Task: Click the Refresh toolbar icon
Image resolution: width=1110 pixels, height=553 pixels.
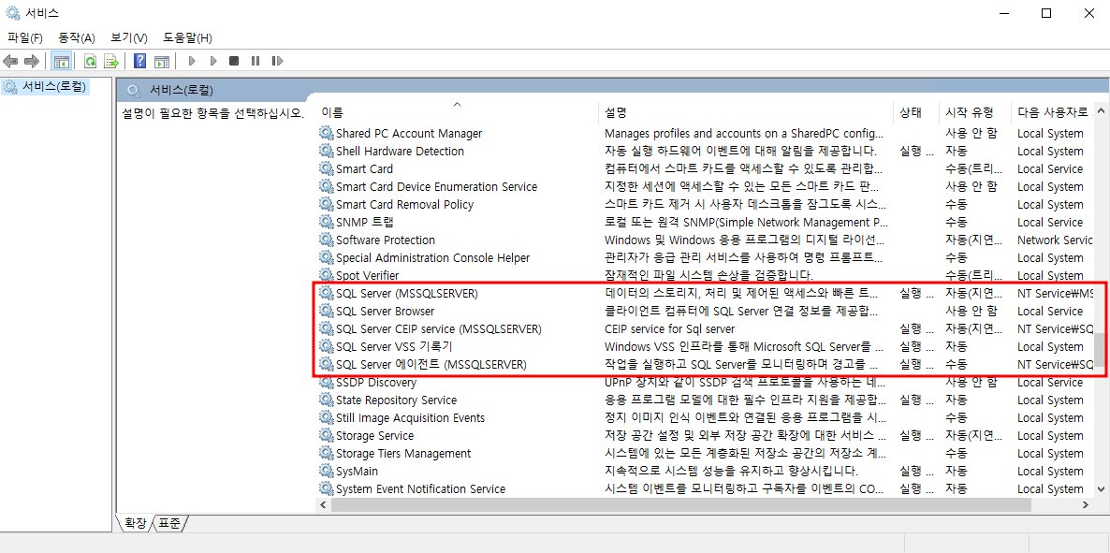Action: [x=90, y=61]
